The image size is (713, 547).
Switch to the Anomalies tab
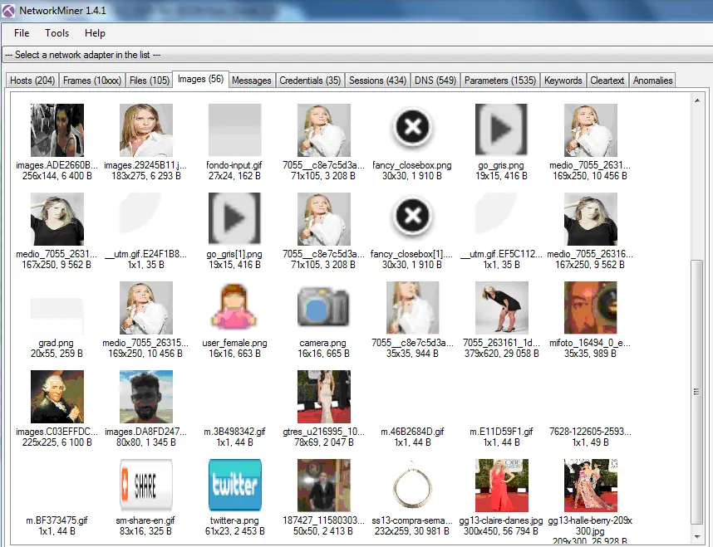tap(652, 81)
